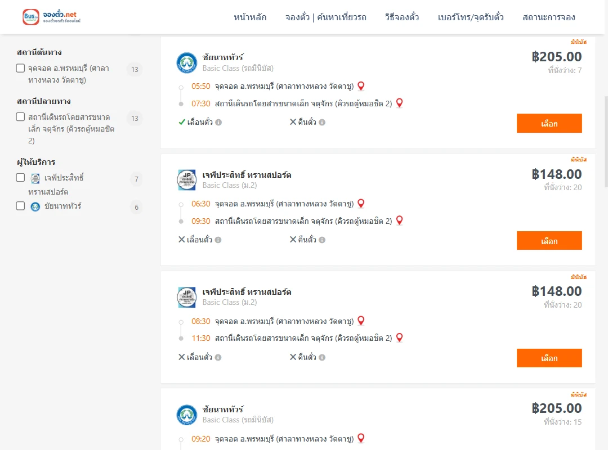The width and height of the screenshot is (608, 450).
Task: Select the 08:30 เจพีประสิทธิ์ trip with เลือก
Action: click(549, 358)
